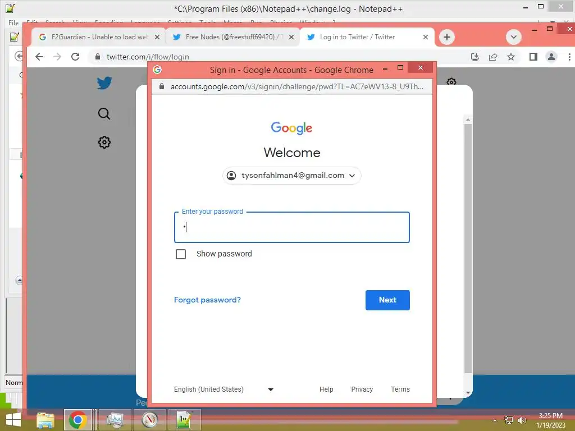Switch to Free Nudes Twitter tab

tap(232, 37)
